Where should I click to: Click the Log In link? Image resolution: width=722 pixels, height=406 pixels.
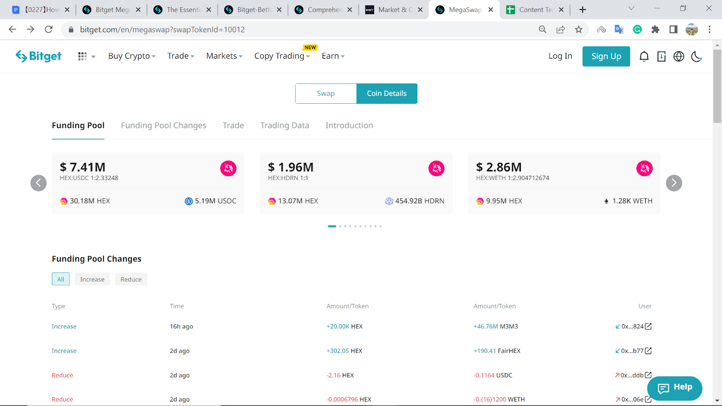[560, 56]
